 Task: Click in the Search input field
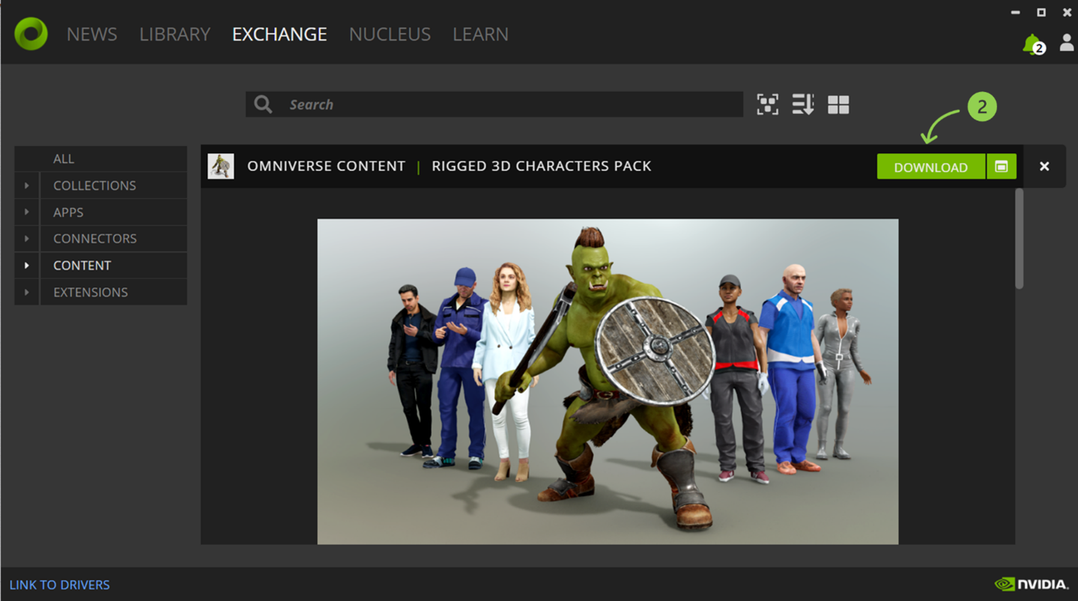click(494, 104)
